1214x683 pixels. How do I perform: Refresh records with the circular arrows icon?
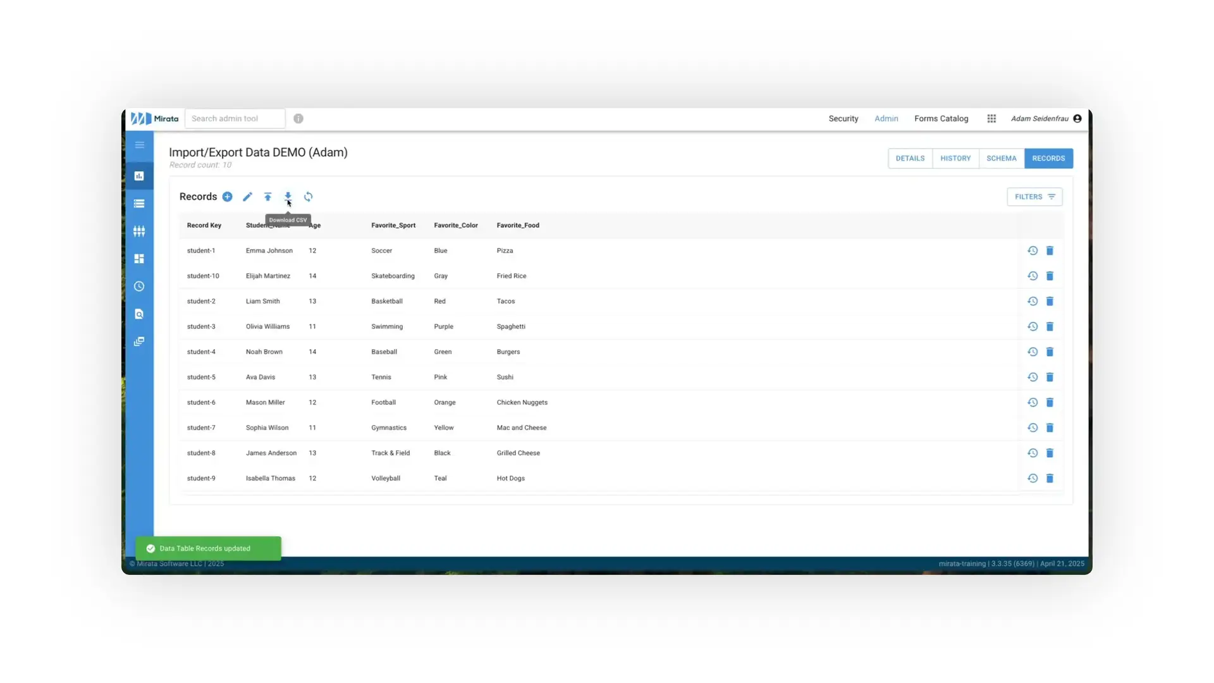tap(309, 197)
